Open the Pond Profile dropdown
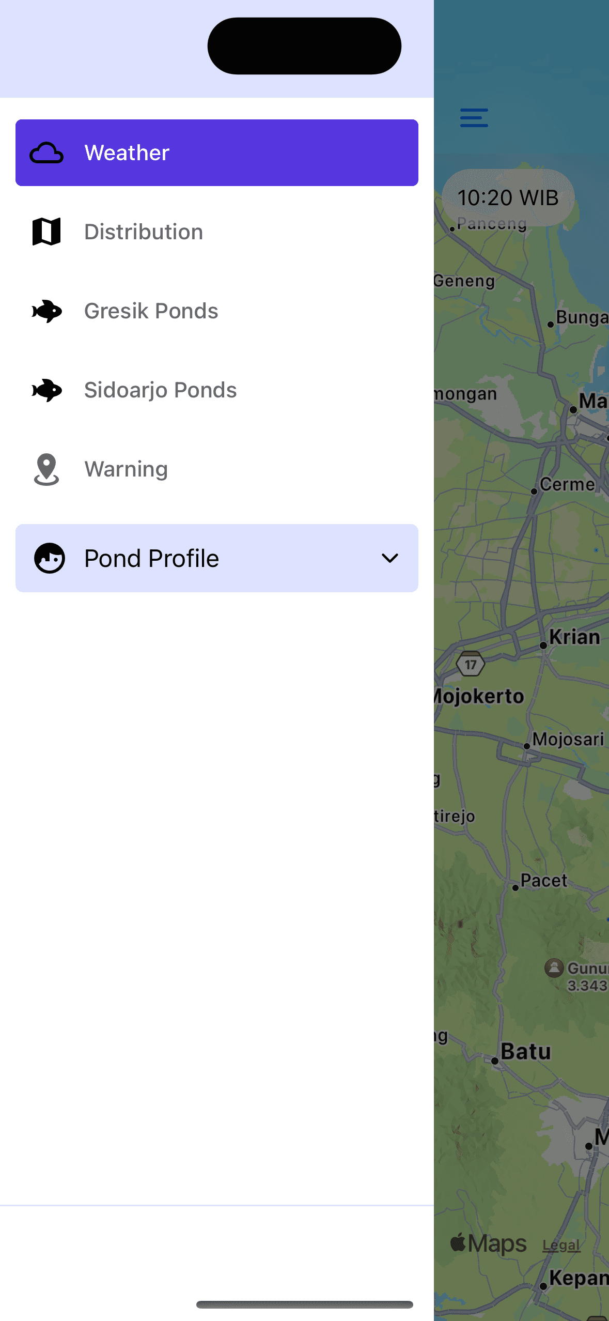The height and width of the screenshot is (1321, 609). click(217, 558)
